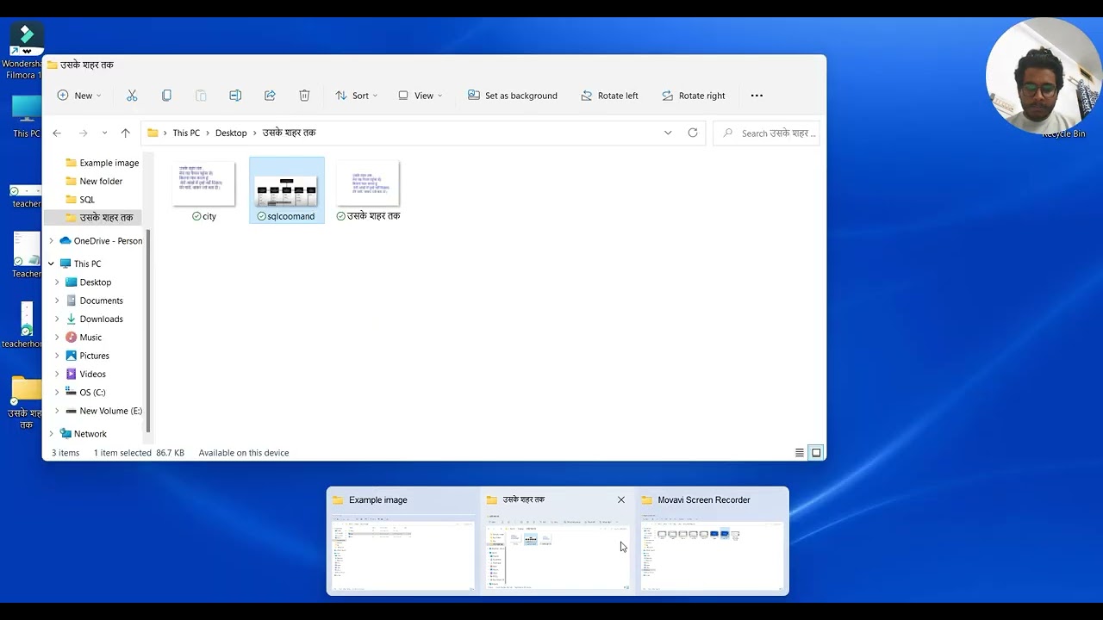This screenshot has height=620, width=1103.
Task: Click the Copy icon in toolbar
Action: (x=166, y=96)
